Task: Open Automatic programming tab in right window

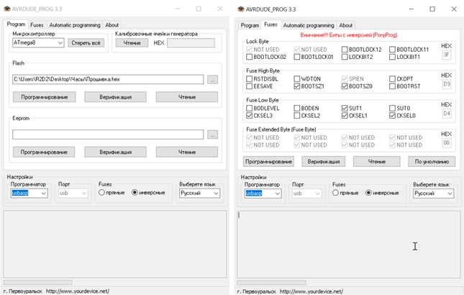Action: click(x=309, y=25)
